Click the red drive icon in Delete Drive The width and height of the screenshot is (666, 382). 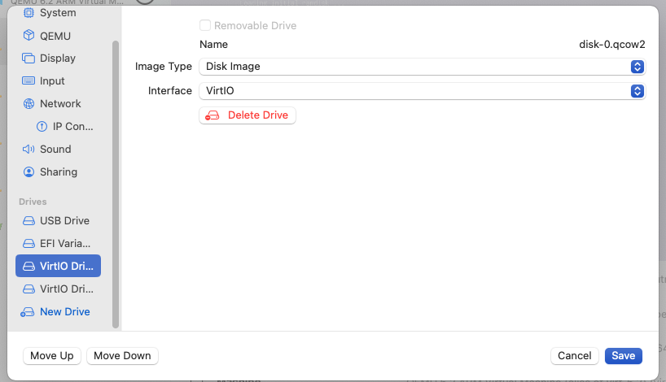pyautogui.click(x=213, y=115)
